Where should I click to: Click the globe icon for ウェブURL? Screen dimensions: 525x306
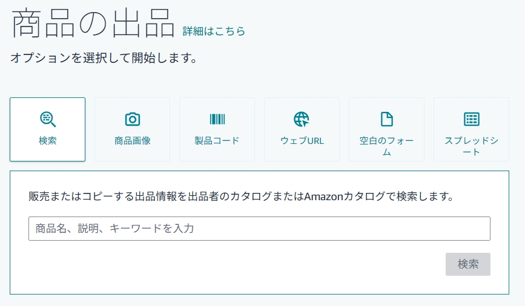coord(302,119)
